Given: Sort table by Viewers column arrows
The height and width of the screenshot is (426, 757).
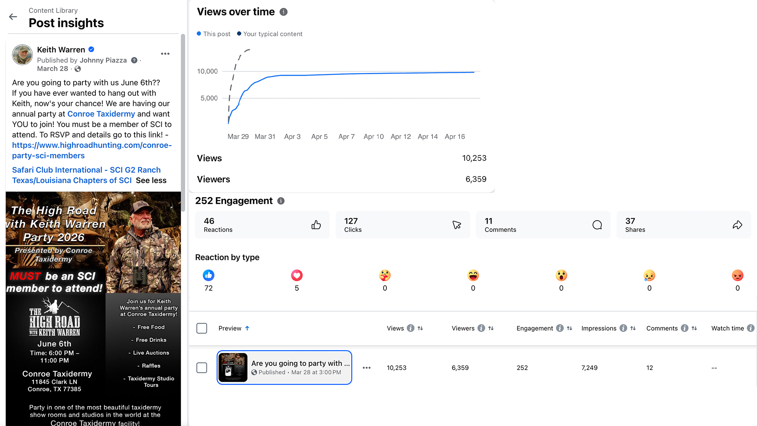Looking at the screenshot, I should click(491, 328).
